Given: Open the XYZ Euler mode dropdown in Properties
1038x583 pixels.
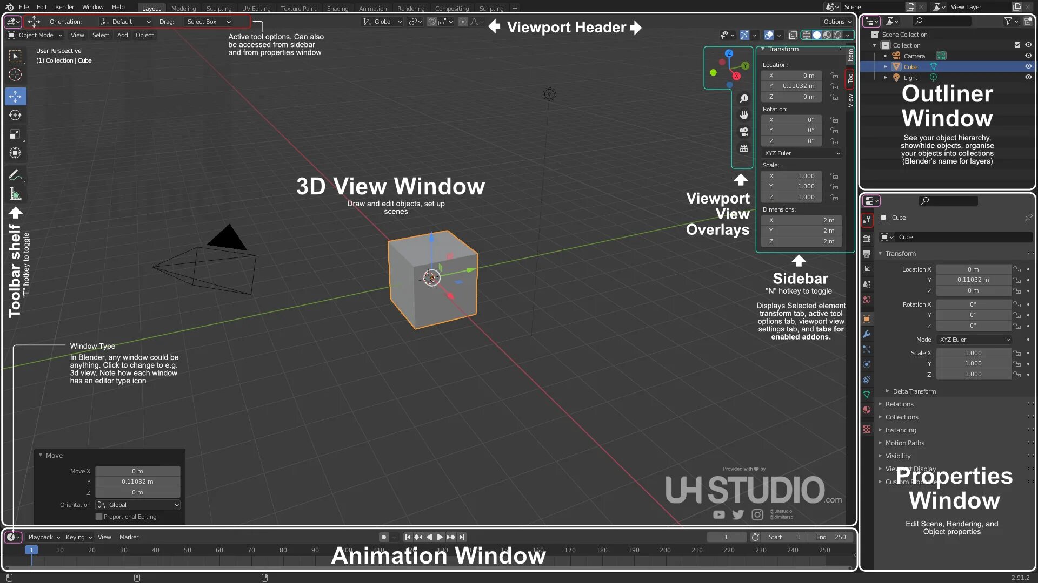Looking at the screenshot, I should [974, 340].
